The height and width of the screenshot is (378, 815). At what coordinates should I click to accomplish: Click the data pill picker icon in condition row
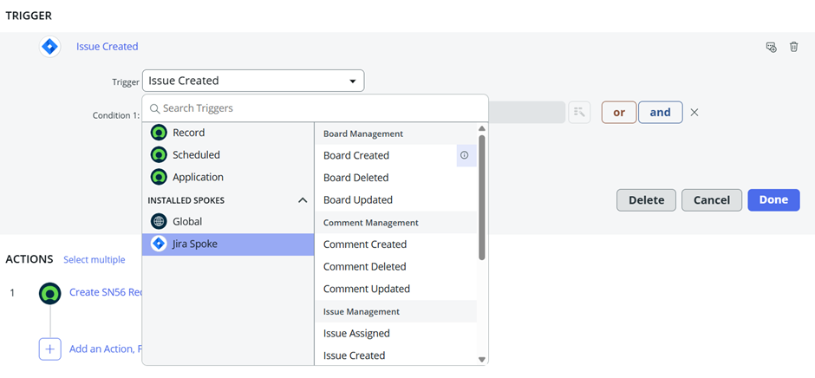(579, 112)
